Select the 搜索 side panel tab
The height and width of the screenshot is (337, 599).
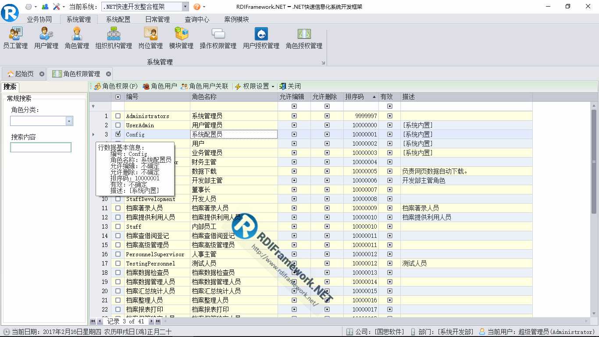pos(10,87)
